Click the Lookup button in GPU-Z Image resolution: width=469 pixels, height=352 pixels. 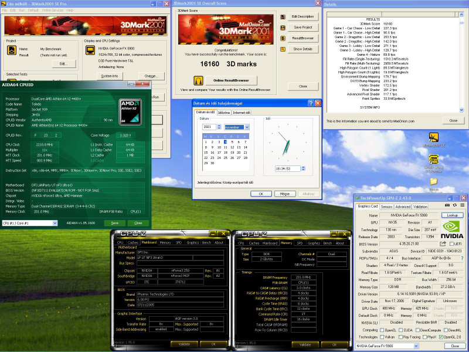click(451, 215)
